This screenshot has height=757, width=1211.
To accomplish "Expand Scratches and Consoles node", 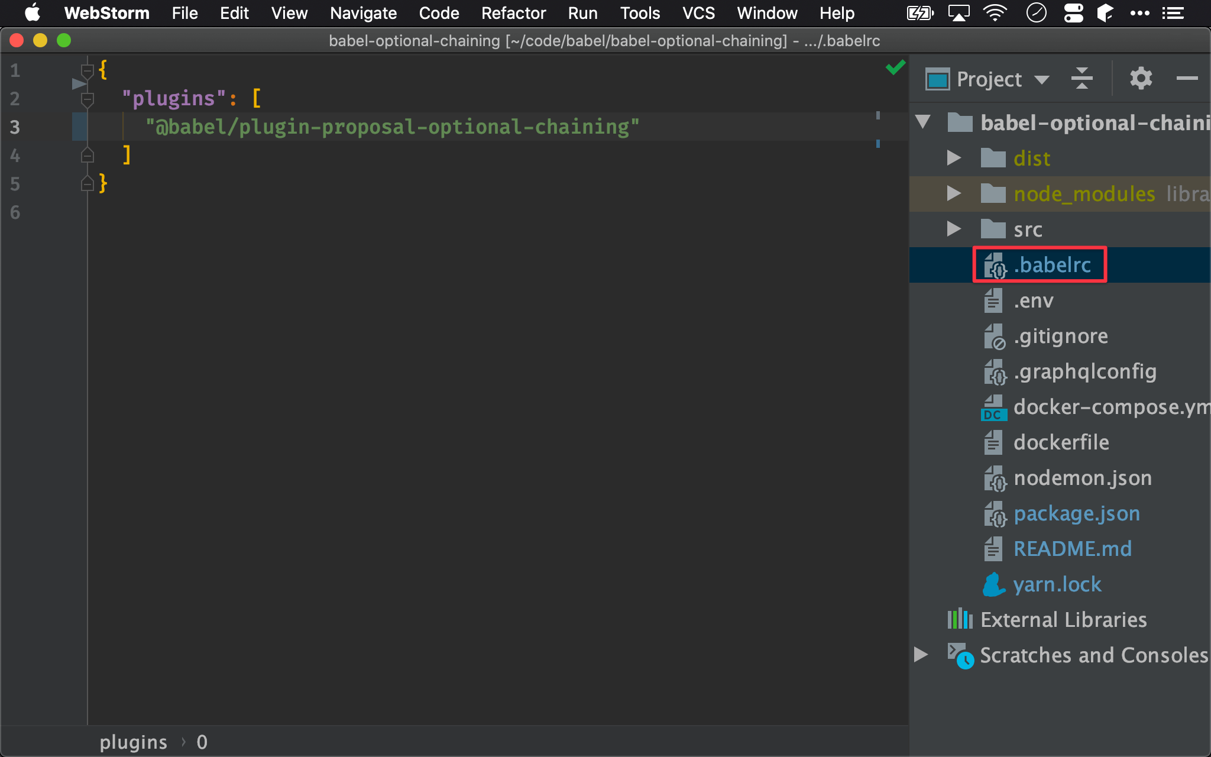I will click(921, 655).
